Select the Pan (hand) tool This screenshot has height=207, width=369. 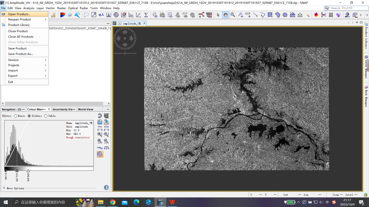pyautogui.click(x=225, y=15)
